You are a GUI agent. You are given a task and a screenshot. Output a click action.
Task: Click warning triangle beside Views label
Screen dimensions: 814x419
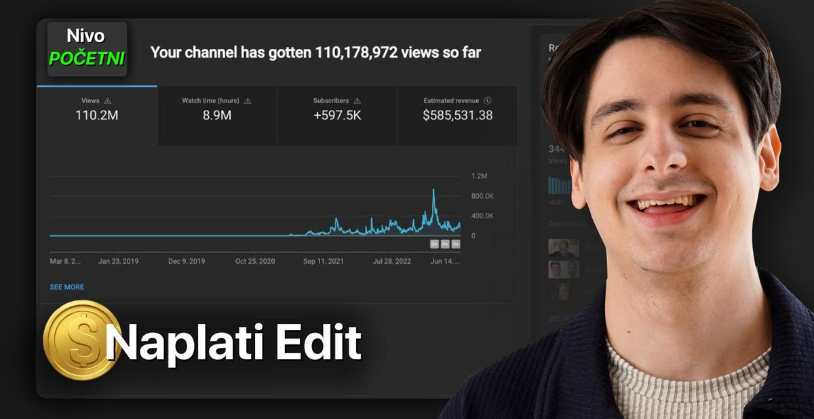pos(107,101)
